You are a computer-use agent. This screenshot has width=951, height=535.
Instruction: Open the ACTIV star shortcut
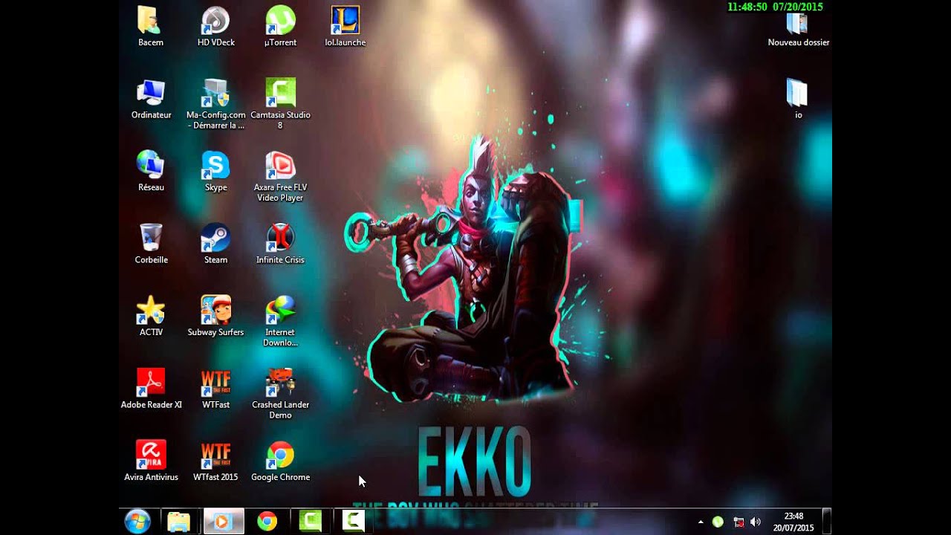151,317
